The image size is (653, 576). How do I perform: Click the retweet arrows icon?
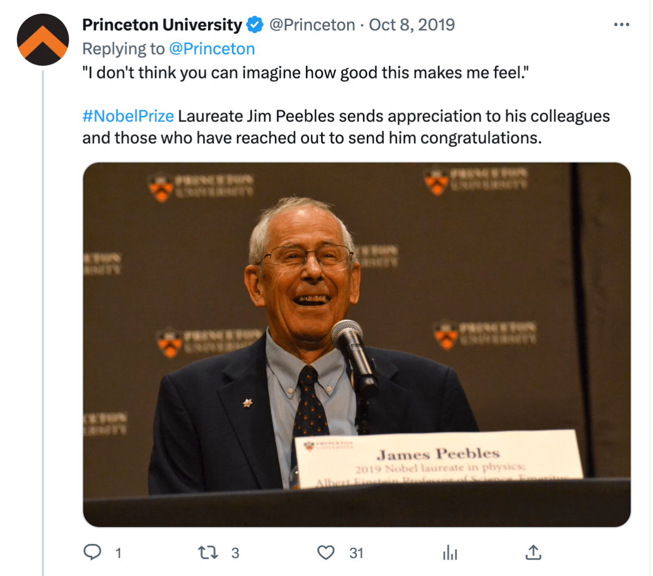pyautogui.click(x=208, y=553)
